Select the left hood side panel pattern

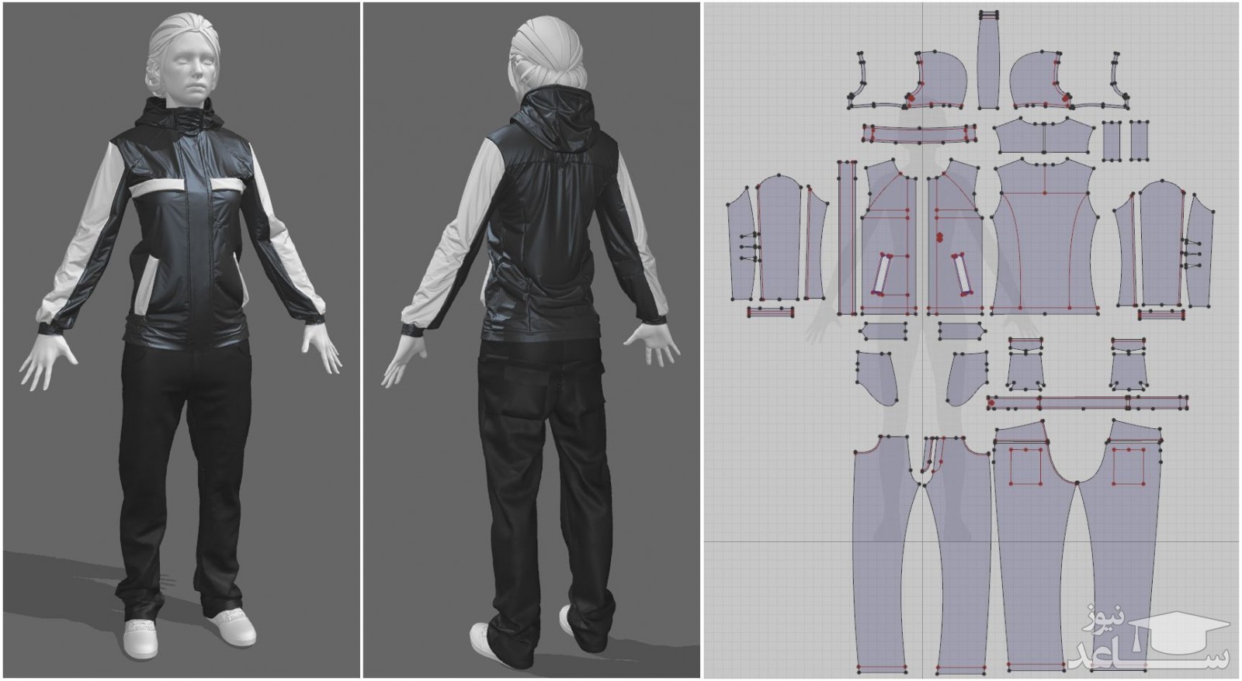938,81
